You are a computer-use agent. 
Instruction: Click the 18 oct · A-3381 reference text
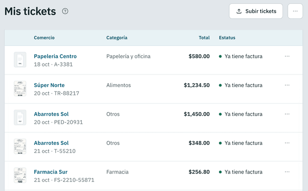53,64
